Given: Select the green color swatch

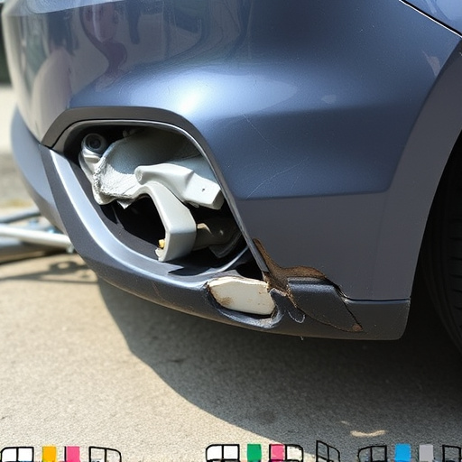Looking at the screenshot, I should [254, 453].
